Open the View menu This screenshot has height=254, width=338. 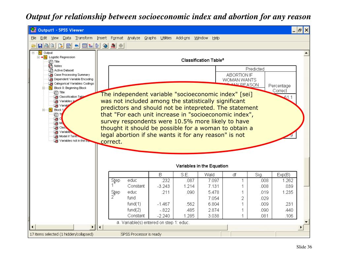[x=55, y=38]
